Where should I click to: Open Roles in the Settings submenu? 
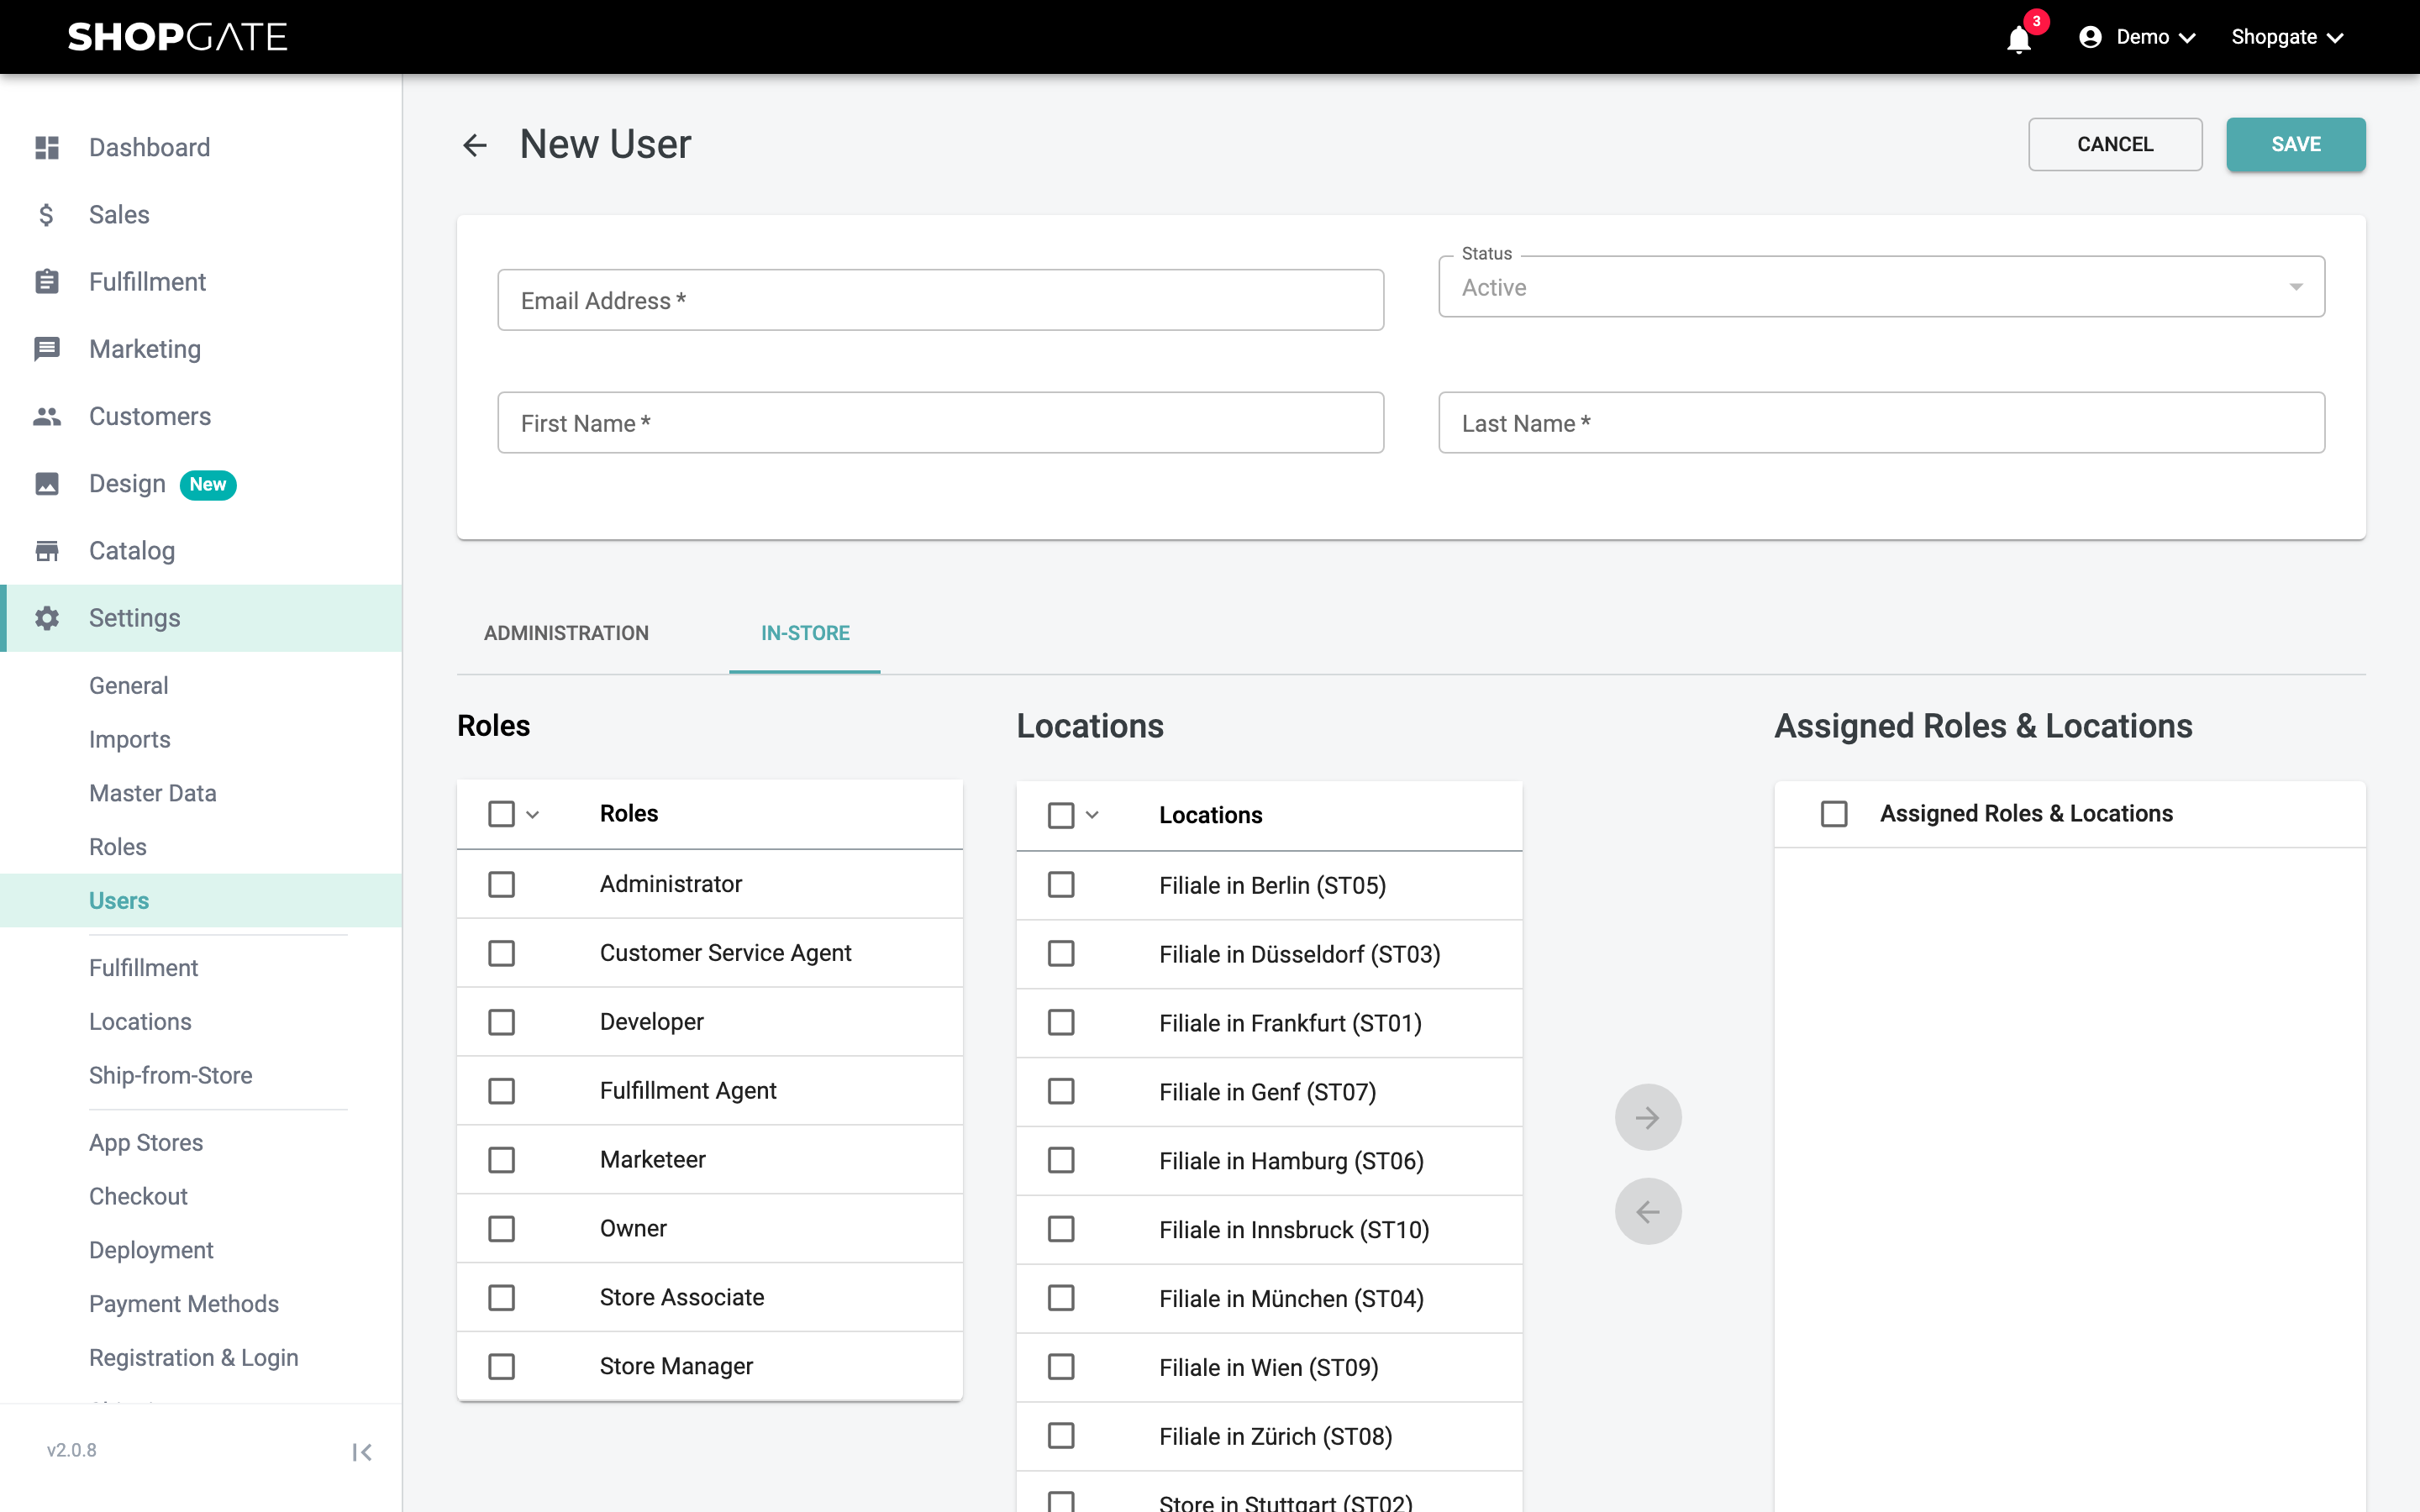point(118,847)
